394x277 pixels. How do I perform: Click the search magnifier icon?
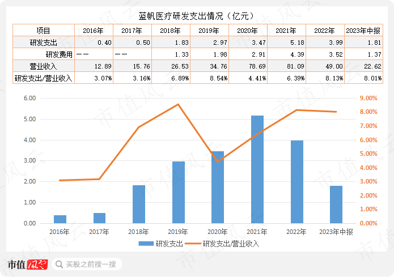click(59, 265)
